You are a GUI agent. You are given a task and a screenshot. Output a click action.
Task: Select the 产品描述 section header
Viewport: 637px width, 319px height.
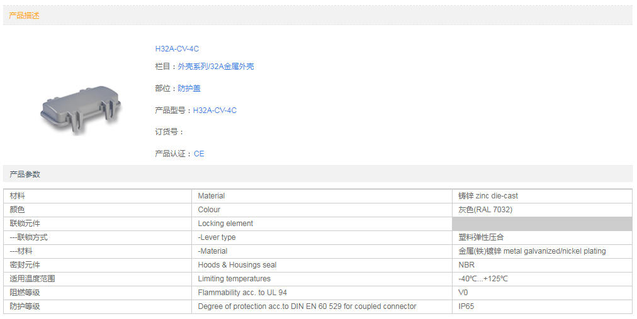click(x=25, y=16)
